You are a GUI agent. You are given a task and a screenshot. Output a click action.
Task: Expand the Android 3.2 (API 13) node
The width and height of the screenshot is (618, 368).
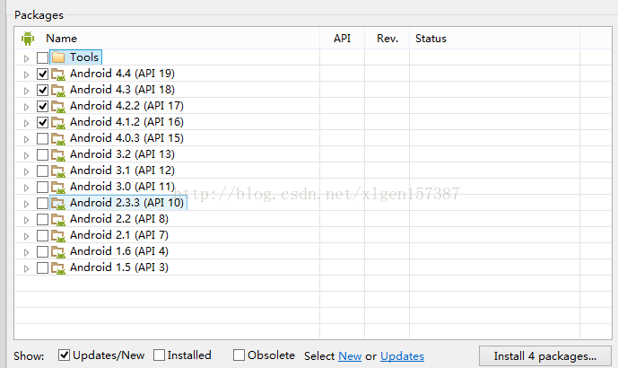(x=26, y=155)
